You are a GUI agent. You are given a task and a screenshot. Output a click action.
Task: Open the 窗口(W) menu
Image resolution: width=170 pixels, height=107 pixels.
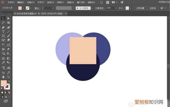tap(81, 2)
